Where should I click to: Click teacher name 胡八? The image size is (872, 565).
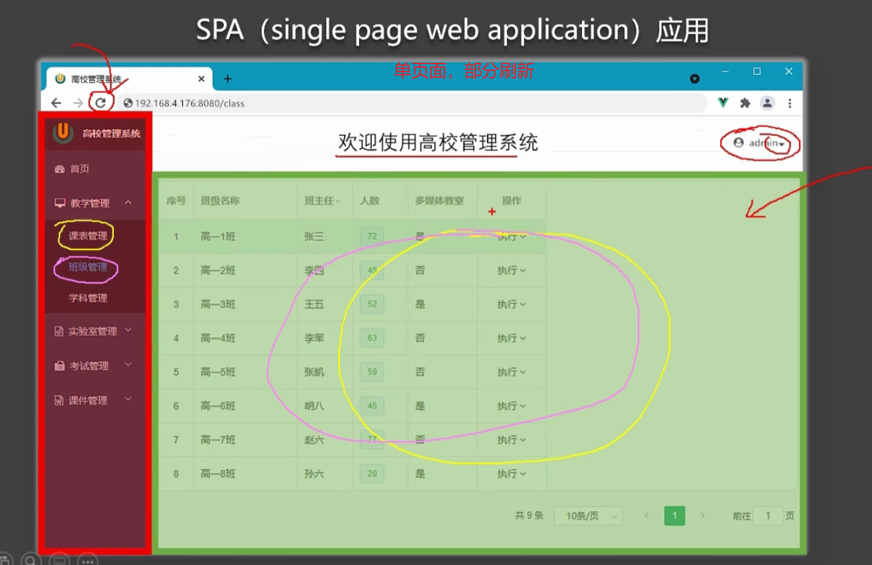click(x=314, y=406)
